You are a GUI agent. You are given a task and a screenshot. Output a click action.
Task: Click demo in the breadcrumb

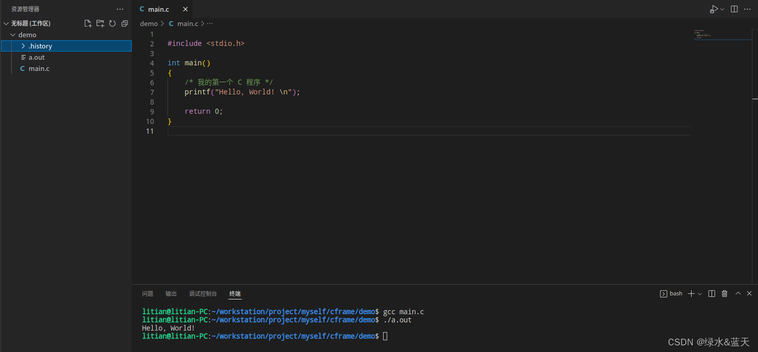(x=149, y=23)
